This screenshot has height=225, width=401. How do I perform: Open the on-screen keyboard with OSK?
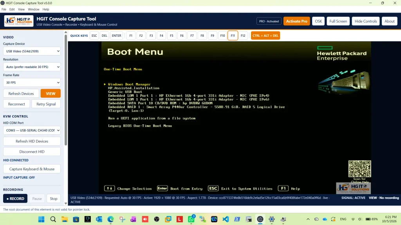[318, 21]
